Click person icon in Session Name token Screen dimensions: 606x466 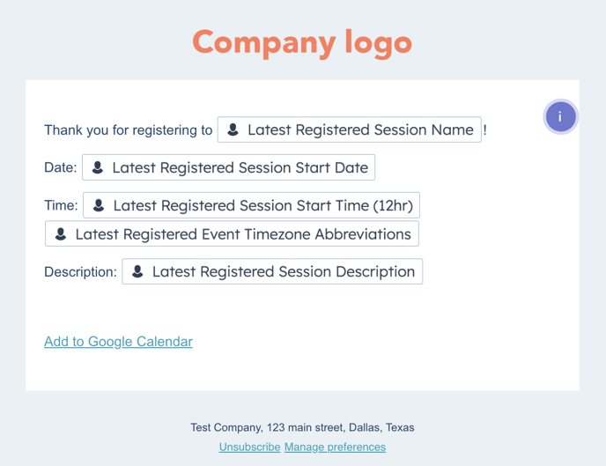point(233,129)
